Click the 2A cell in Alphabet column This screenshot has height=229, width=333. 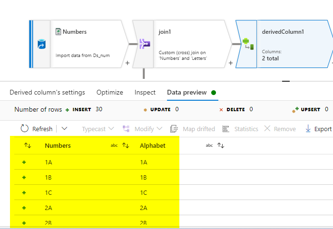[x=143, y=208]
